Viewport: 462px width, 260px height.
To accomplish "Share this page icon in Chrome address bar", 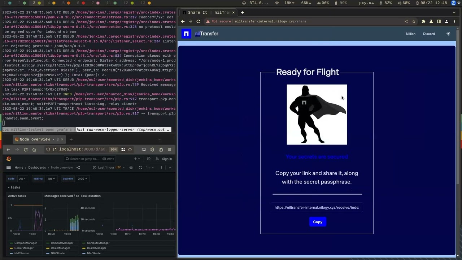I will pos(406,21).
